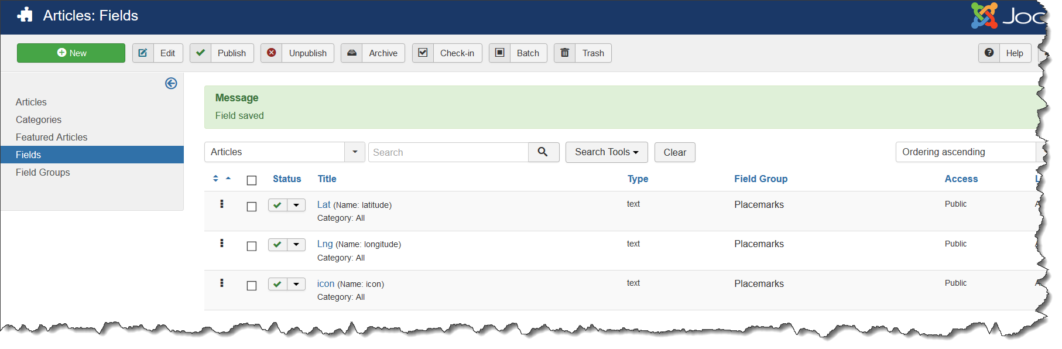
Task: Click the Archive toolbar icon
Action: click(352, 53)
